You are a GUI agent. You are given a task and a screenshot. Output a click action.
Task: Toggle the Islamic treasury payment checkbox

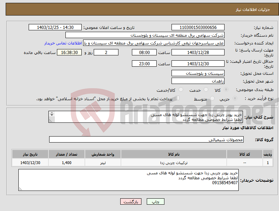coord(177,98)
